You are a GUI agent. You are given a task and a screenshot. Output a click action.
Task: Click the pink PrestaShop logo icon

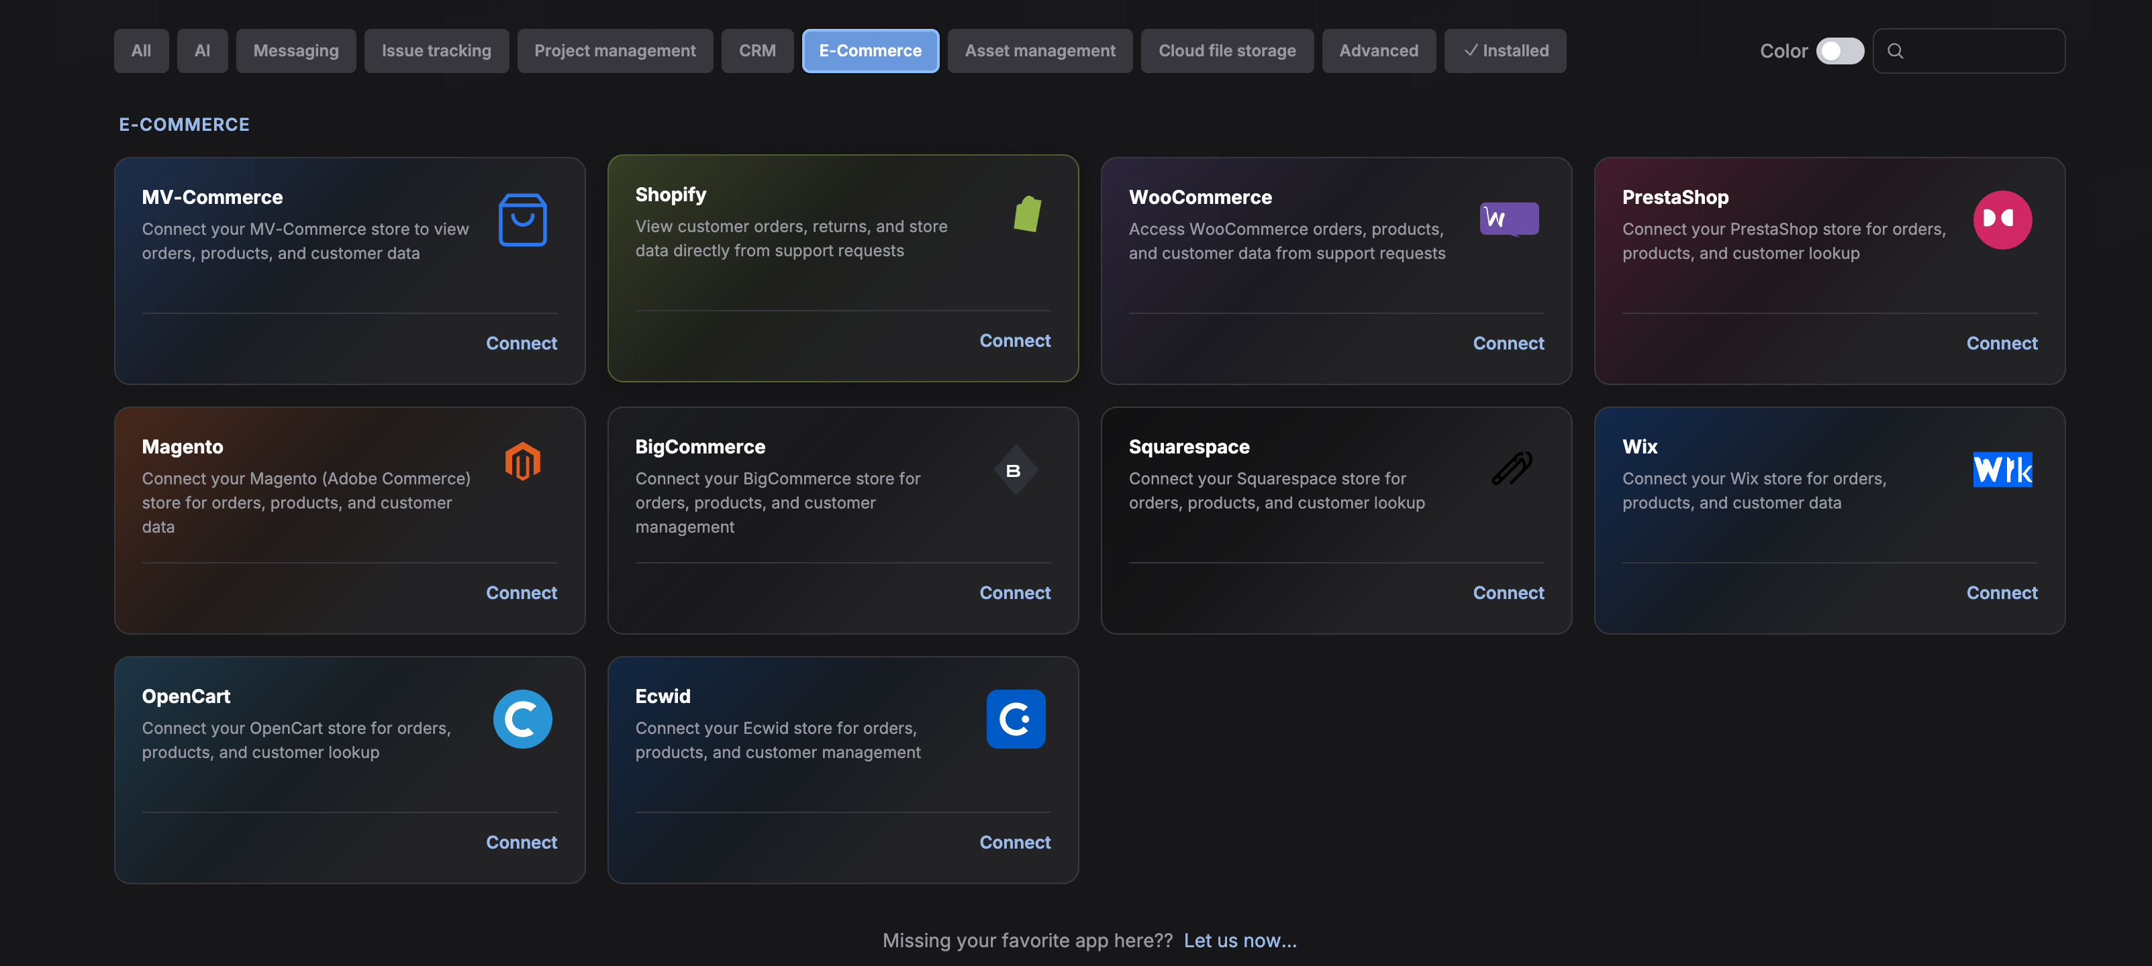click(x=2002, y=219)
